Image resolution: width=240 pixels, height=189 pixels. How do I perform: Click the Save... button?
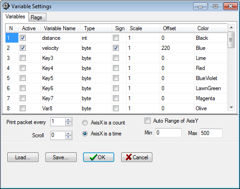point(61,157)
